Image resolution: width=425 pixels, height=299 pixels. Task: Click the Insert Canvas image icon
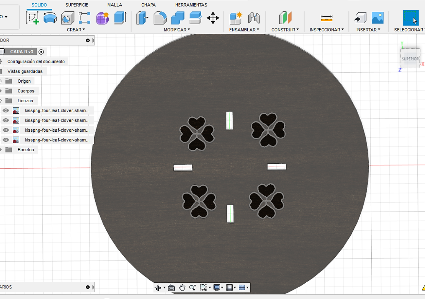378,18
